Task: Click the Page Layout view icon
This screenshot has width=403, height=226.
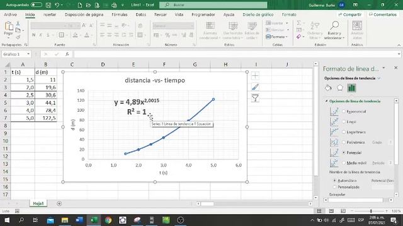Action: pos(331,211)
